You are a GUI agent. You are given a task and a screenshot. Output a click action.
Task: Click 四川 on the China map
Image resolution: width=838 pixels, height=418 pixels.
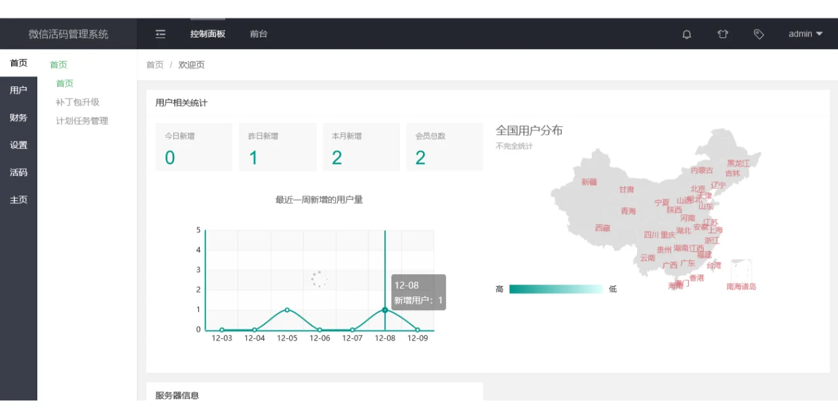pyautogui.click(x=651, y=235)
